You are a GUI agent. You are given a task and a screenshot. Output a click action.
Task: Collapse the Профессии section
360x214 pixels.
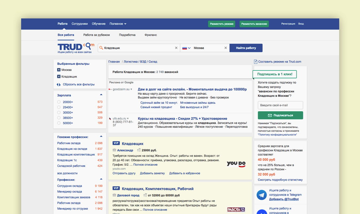point(101,179)
